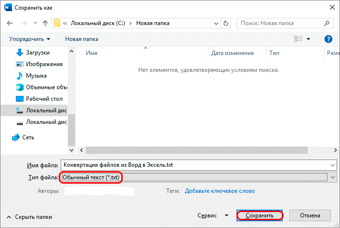This screenshot has width=340, height=228.
Task: Go back with the left arrow
Action: pyautogui.click(x=10, y=23)
